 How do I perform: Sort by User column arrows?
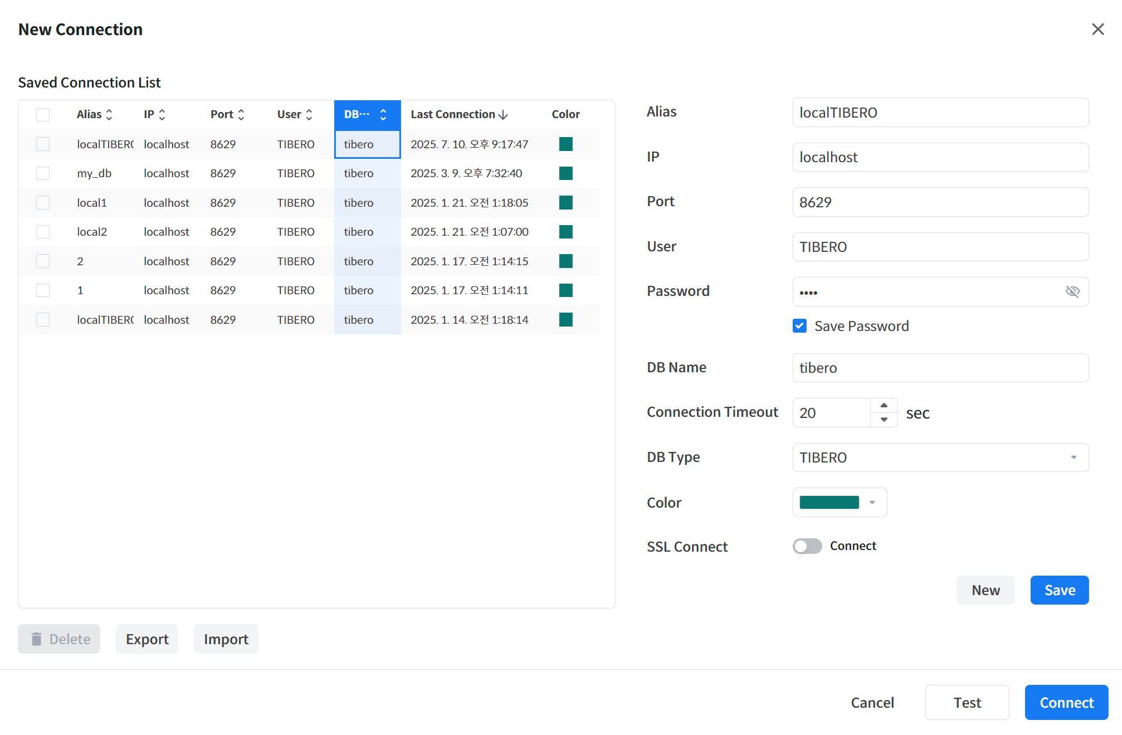click(x=309, y=115)
